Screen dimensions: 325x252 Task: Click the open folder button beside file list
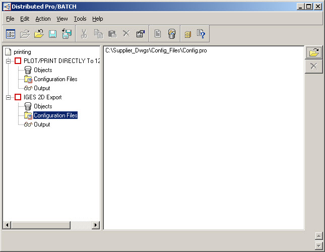[313, 52]
